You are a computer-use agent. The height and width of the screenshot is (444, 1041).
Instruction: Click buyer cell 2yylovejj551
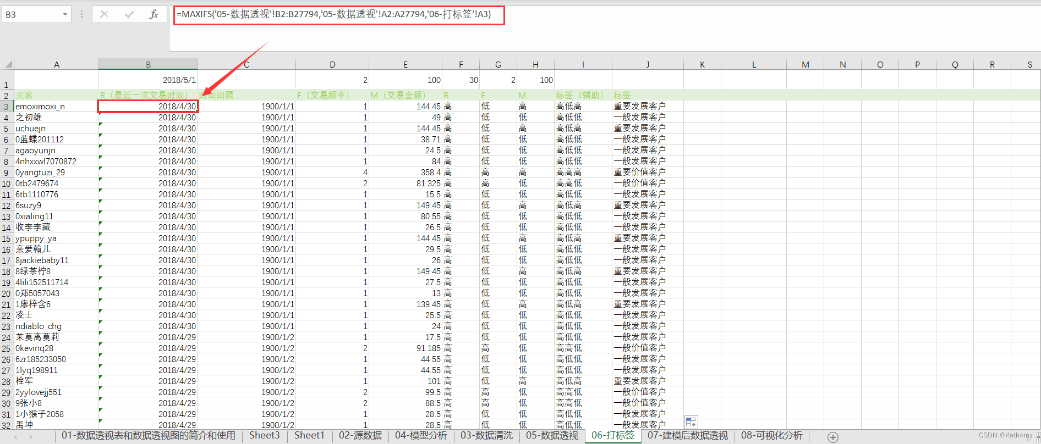56,392
